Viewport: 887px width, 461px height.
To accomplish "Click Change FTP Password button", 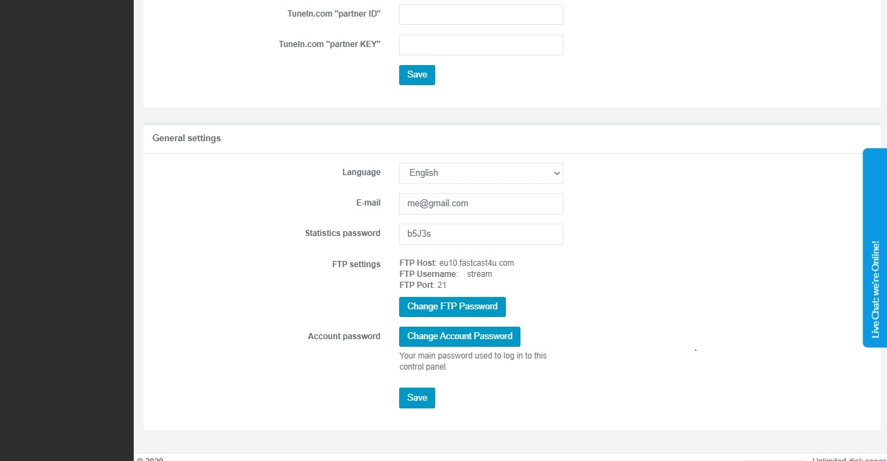I will click(453, 307).
